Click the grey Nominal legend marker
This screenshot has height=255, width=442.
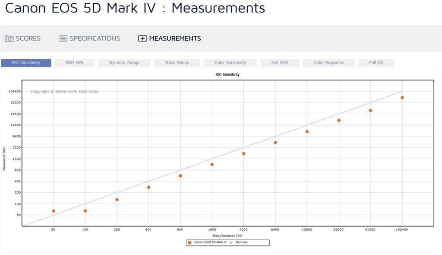pos(231,242)
